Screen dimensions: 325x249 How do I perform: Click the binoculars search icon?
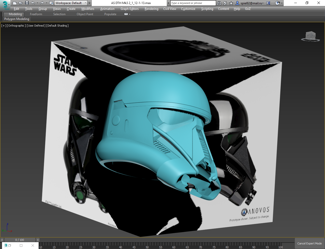tap(219, 3)
